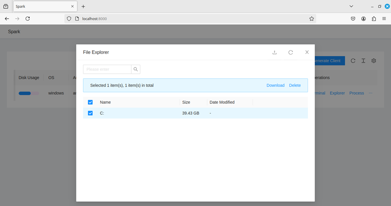Expand the list all tabs chevron

[351, 7]
